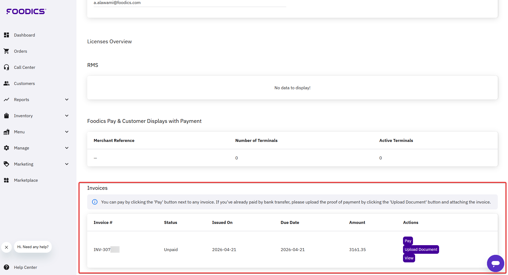Click the Invoices section heading
508x275 pixels.
(x=97, y=188)
